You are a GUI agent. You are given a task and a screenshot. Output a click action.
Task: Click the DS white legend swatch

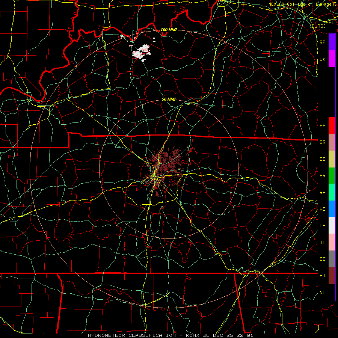coord(332,225)
